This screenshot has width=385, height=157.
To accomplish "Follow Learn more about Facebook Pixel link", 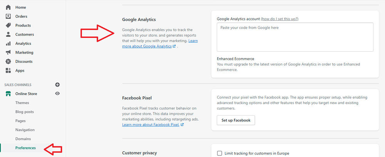I will point(151,125).
